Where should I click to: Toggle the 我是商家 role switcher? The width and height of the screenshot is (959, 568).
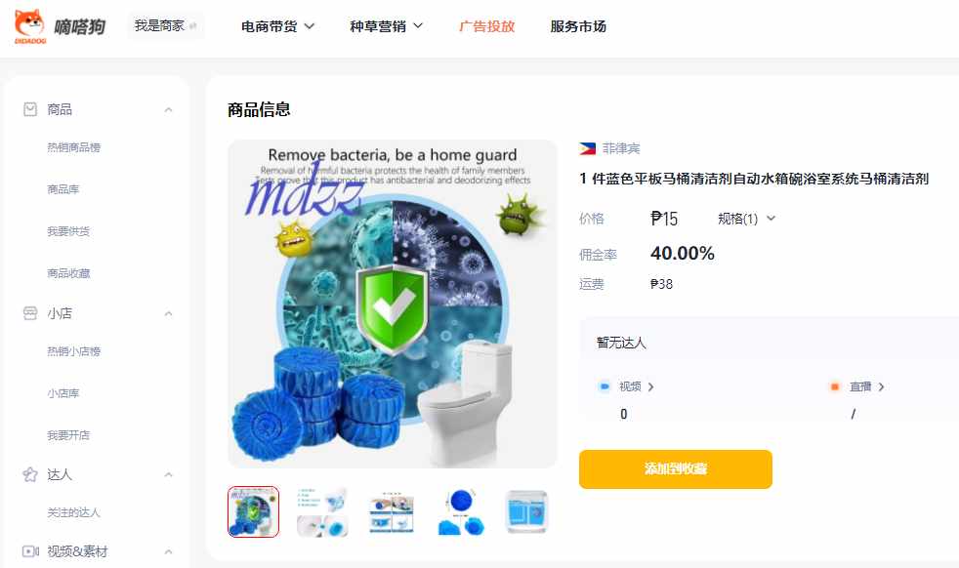(166, 25)
